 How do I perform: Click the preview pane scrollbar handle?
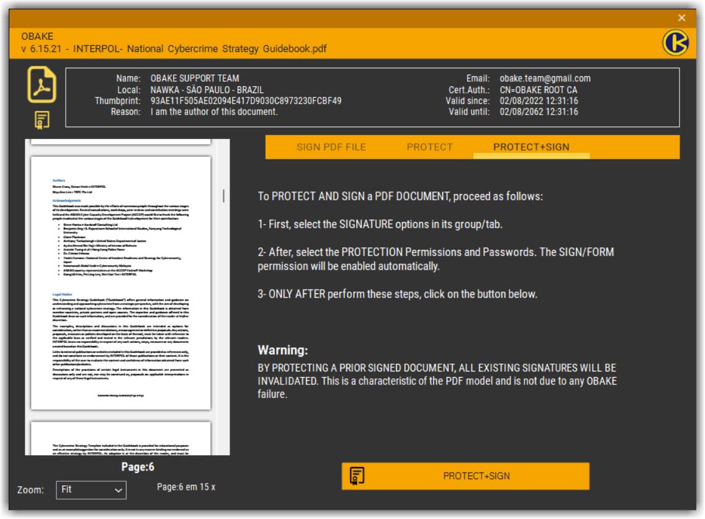click(x=223, y=195)
